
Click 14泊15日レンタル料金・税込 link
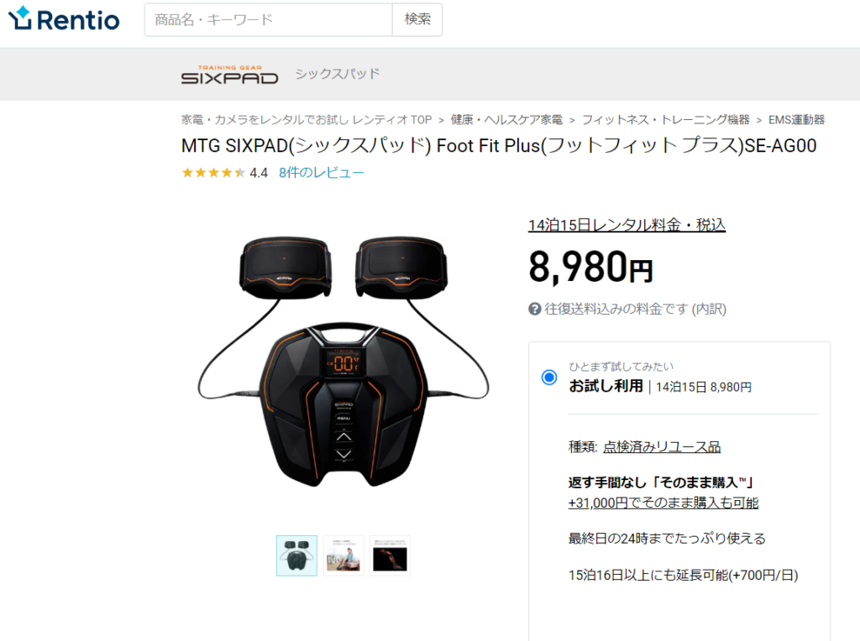(x=627, y=225)
